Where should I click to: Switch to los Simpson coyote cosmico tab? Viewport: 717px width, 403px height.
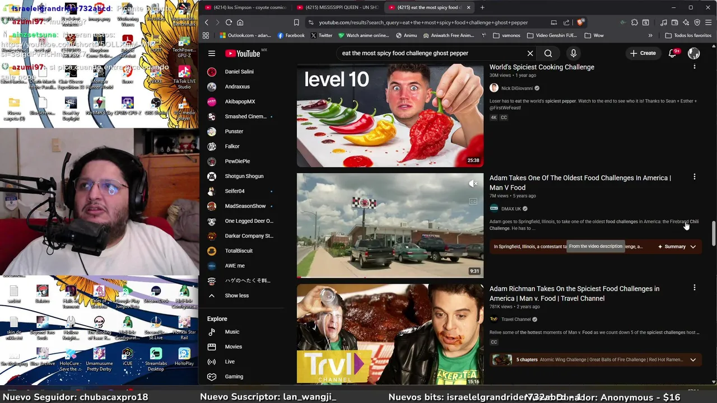(246, 7)
